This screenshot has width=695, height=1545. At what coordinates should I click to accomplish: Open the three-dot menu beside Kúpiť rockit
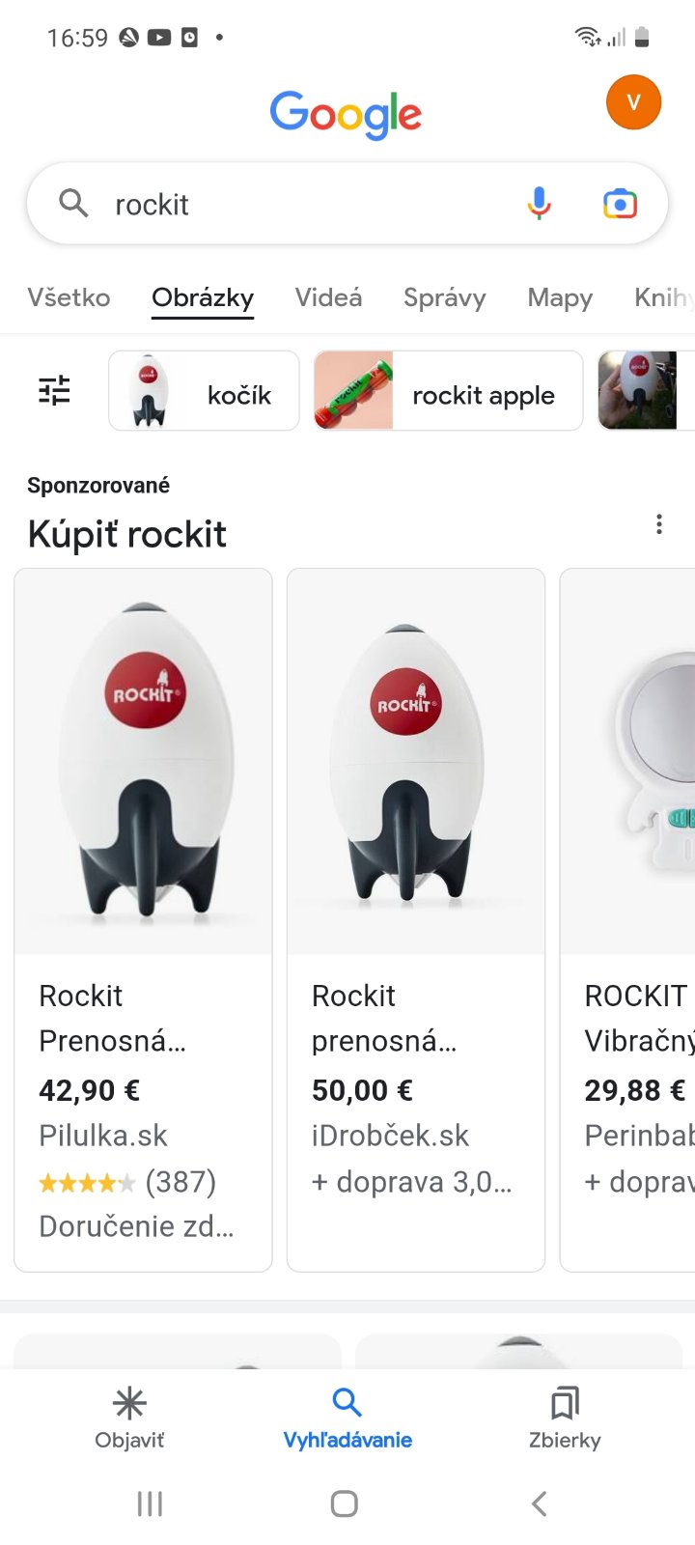[x=659, y=524]
